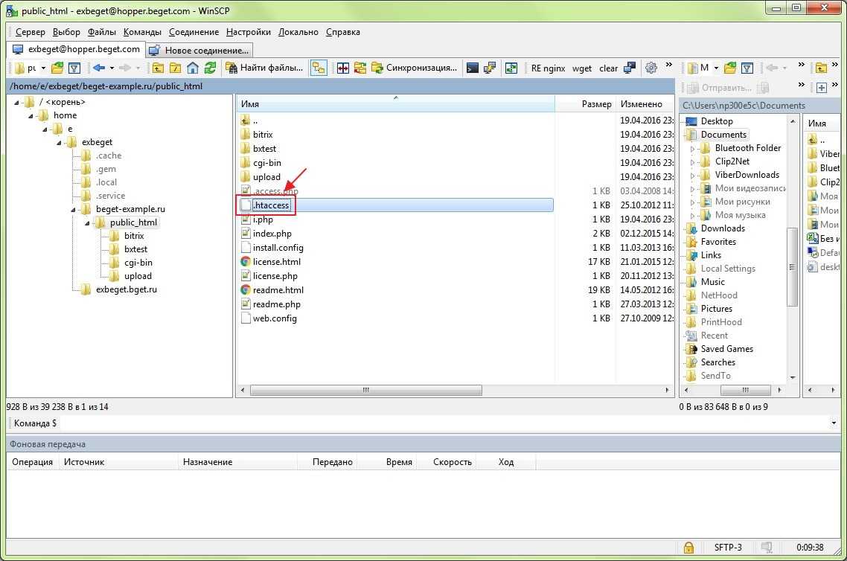
Task: Select the .htaccess file
Action: pos(271,205)
